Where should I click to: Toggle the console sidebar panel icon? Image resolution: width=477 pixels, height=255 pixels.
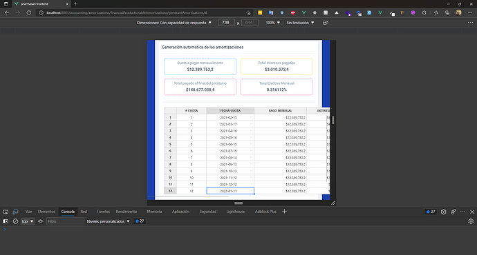point(6,221)
